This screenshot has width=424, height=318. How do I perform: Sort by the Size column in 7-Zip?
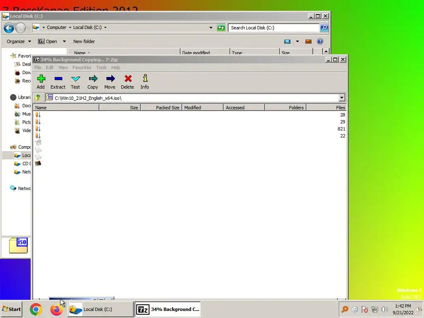point(120,108)
